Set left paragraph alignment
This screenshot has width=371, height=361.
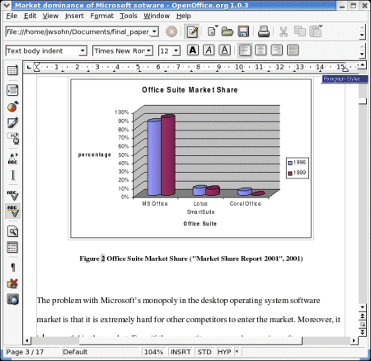[x=245, y=50]
